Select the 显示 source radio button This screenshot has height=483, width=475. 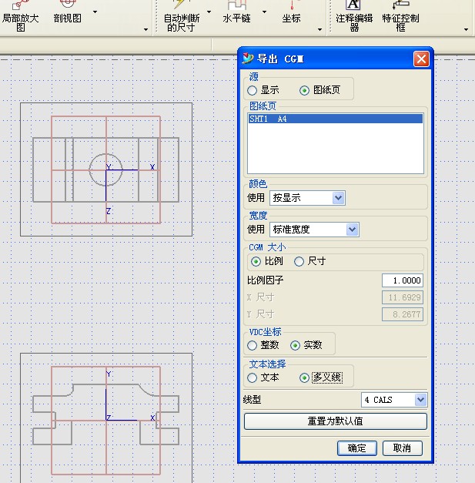pos(252,91)
